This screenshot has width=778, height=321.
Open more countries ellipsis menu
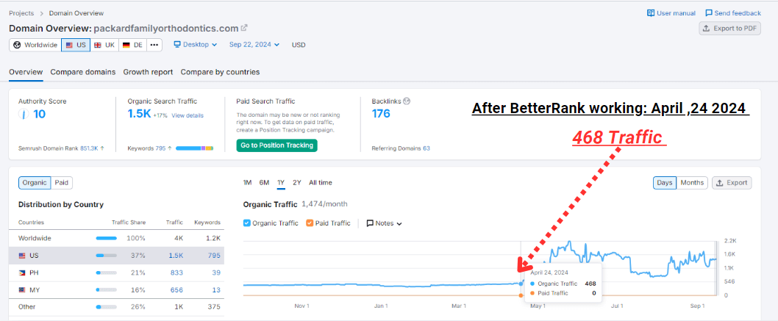coord(154,45)
